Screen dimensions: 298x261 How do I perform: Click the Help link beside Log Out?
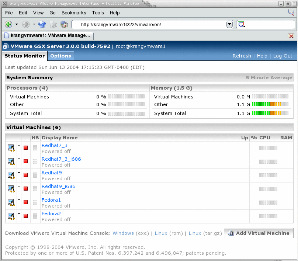pos(262,56)
